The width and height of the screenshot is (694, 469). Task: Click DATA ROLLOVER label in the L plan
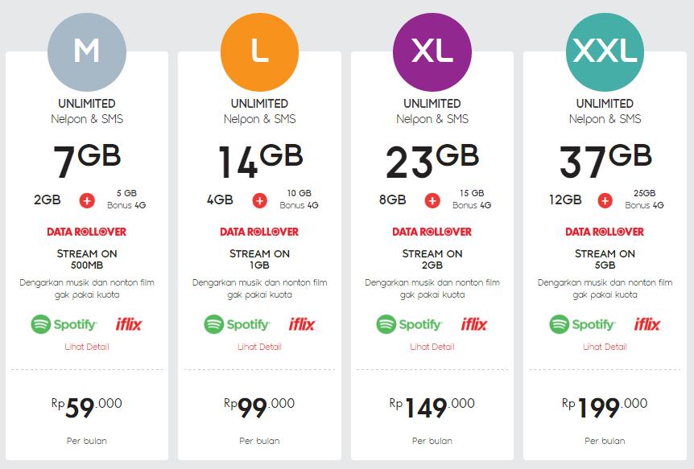[259, 232]
